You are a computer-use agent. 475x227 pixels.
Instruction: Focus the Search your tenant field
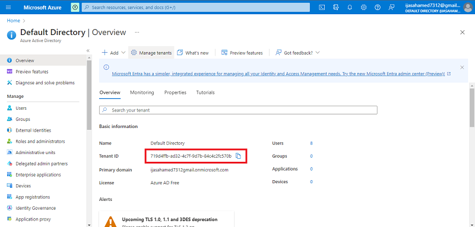pyautogui.click(x=238, y=110)
